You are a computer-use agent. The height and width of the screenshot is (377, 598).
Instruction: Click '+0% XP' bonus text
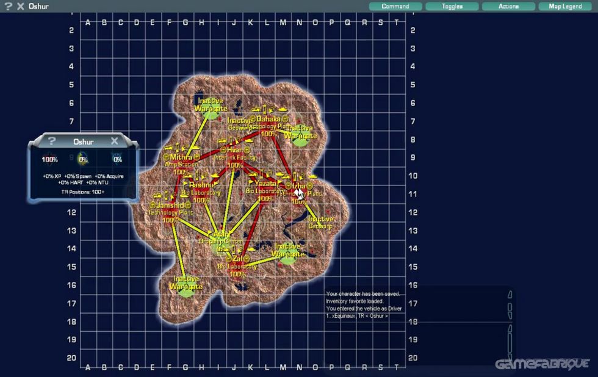[52, 176]
